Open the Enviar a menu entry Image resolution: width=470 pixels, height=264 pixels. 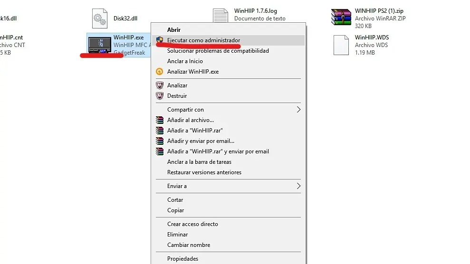229,186
